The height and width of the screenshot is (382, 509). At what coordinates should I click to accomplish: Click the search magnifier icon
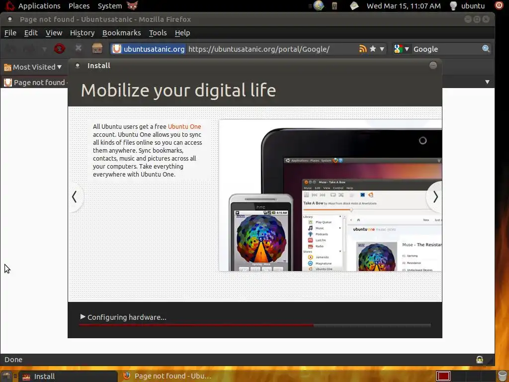(486, 49)
